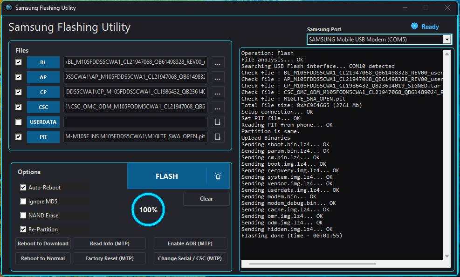Screen dimensions: 460x277
Task: Click Reboot to Normal button
Action: (43, 258)
